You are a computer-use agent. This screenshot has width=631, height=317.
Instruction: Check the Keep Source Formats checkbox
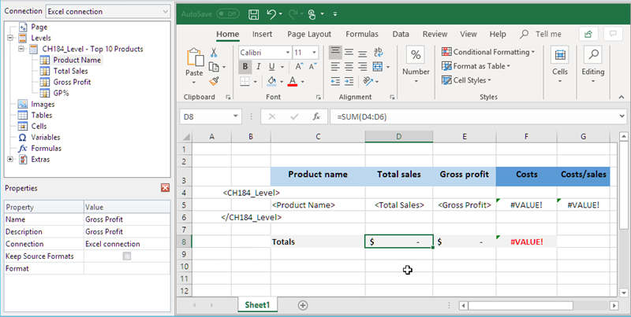(x=127, y=256)
